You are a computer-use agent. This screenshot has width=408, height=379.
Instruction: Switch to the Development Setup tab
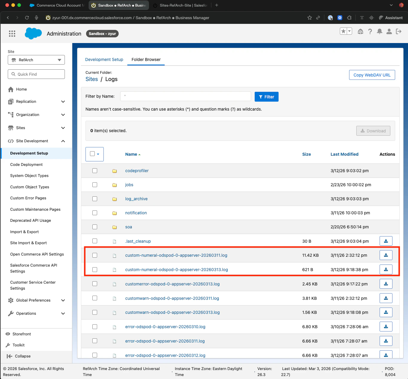(104, 59)
